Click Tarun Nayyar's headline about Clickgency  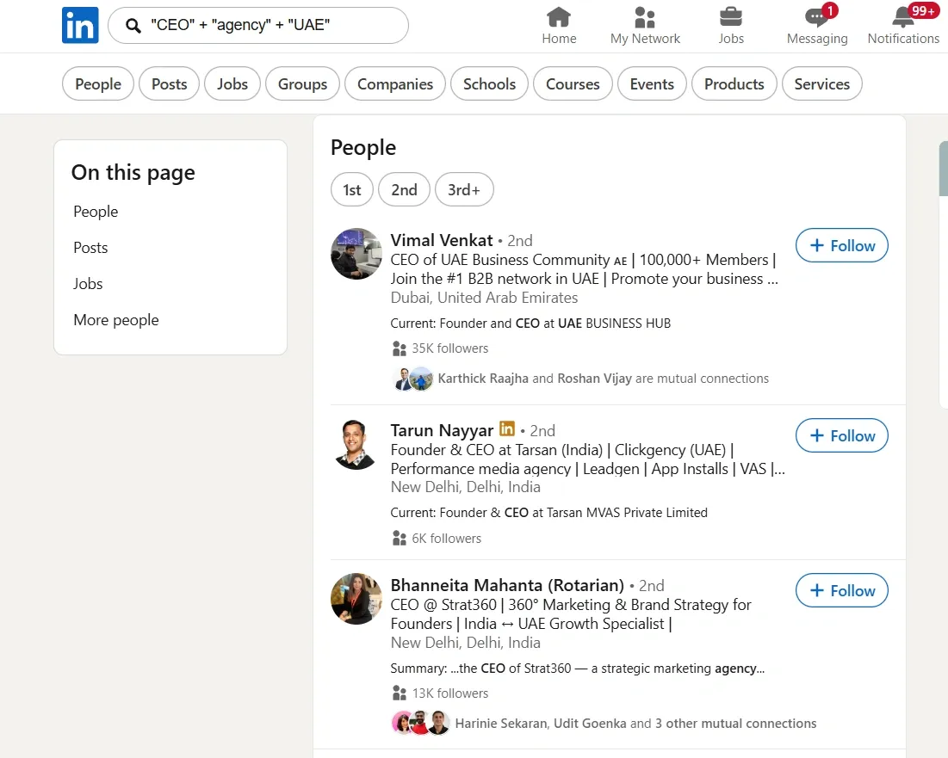[x=588, y=459]
